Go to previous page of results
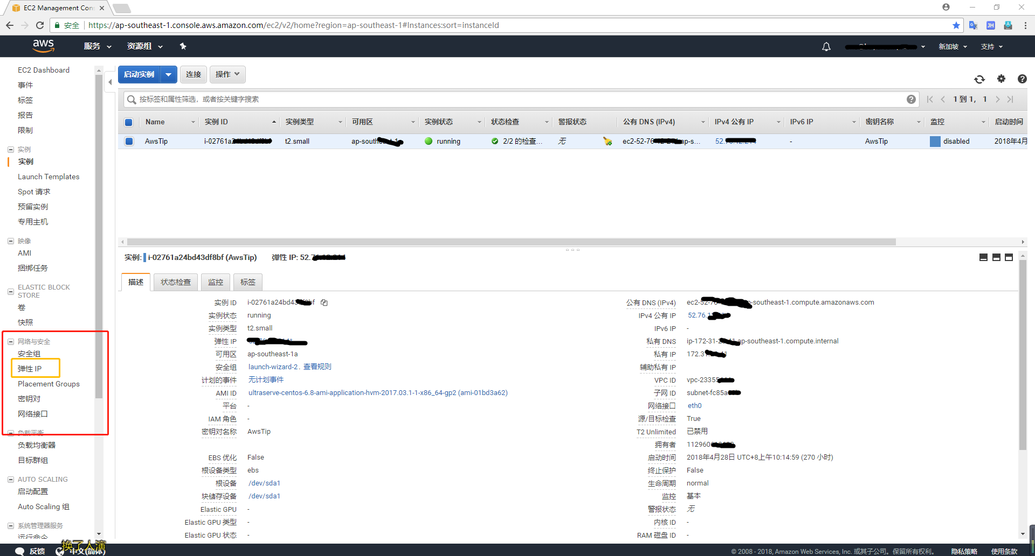The image size is (1035, 556). (x=943, y=99)
